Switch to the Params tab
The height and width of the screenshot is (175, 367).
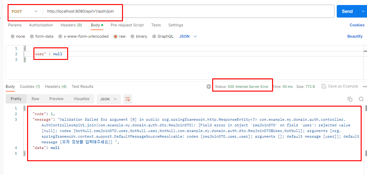[x=15, y=25]
